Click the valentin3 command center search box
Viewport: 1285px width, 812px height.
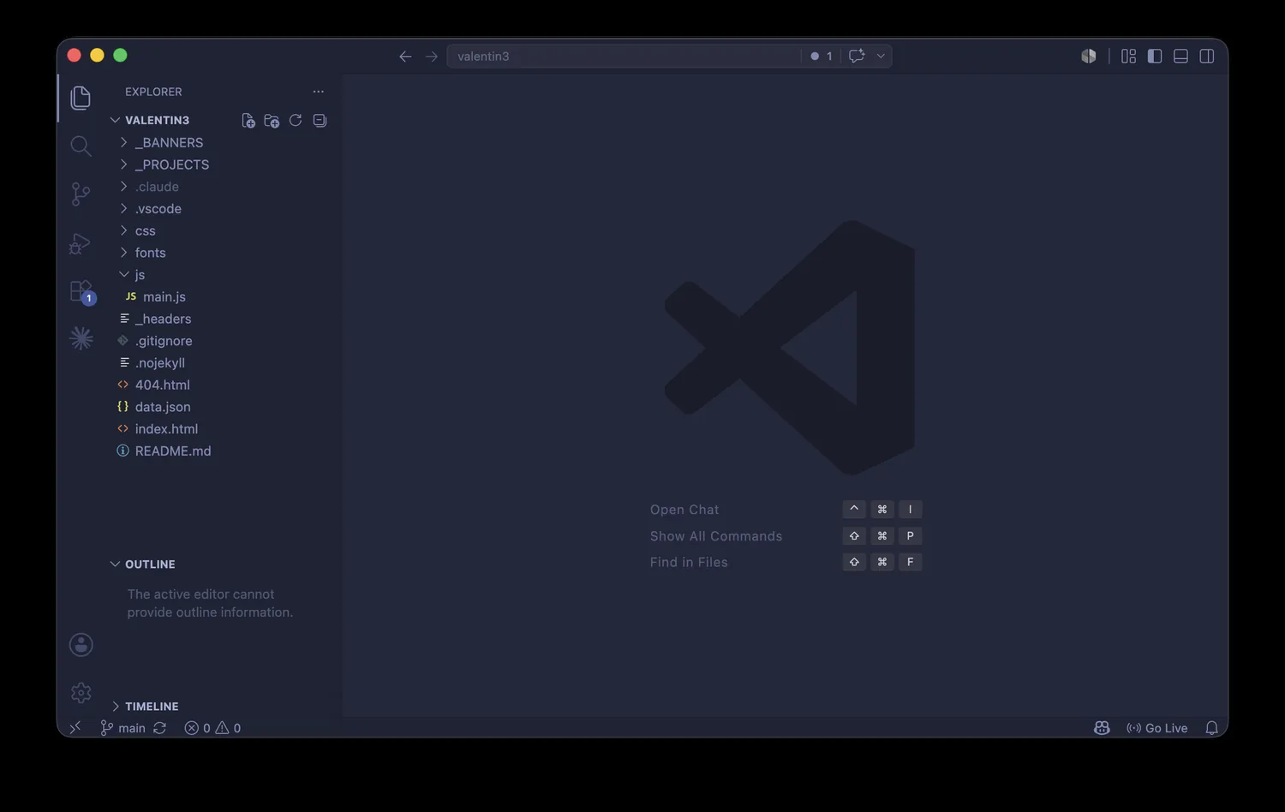[x=624, y=57]
